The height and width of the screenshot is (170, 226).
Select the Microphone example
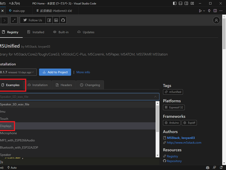click(x=78, y=133)
